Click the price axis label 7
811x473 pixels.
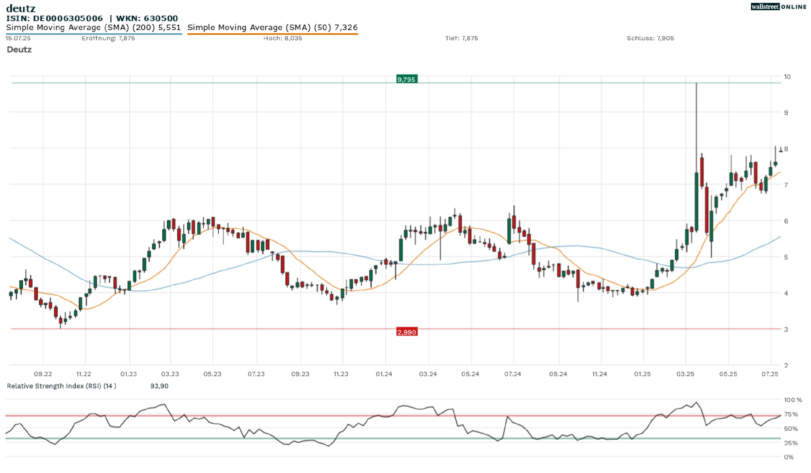(x=786, y=185)
